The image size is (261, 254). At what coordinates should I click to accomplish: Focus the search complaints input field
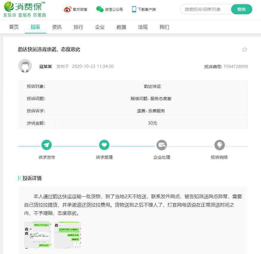[x=206, y=9]
